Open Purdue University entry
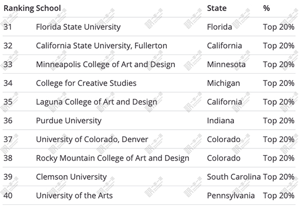 pos(69,121)
